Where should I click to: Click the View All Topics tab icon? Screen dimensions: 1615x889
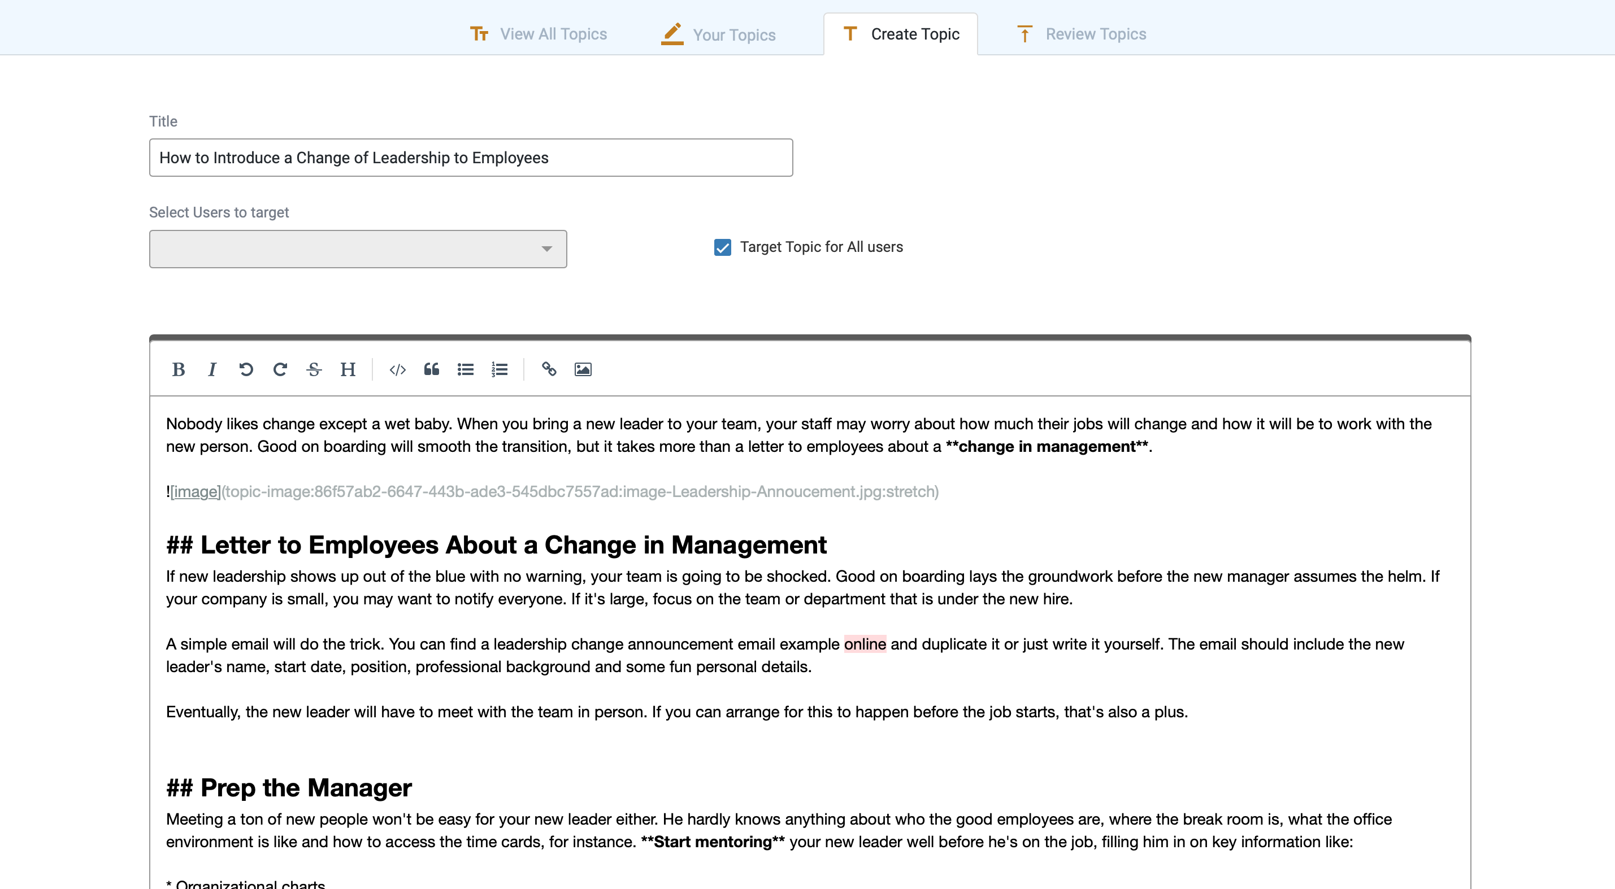coord(479,34)
